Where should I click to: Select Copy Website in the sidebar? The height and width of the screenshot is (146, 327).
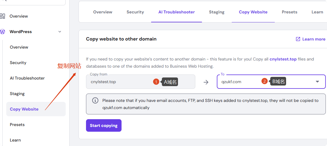(x=24, y=109)
